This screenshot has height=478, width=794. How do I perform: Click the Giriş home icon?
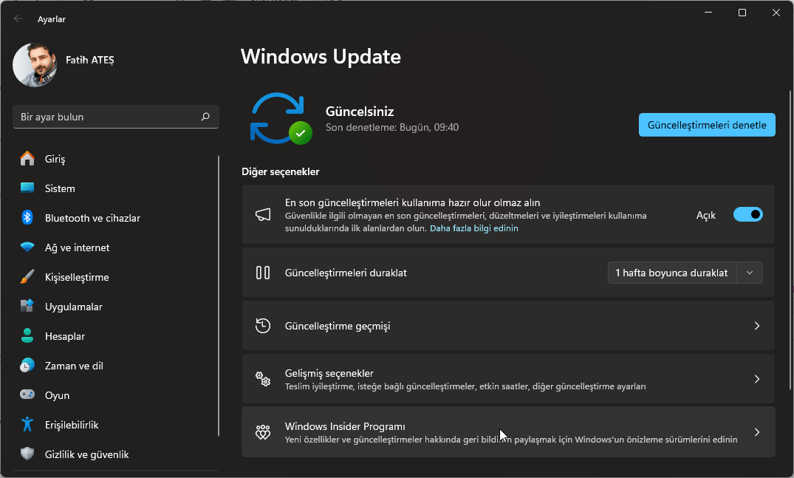pos(27,159)
